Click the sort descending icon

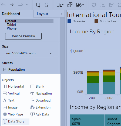pos(111,5)
